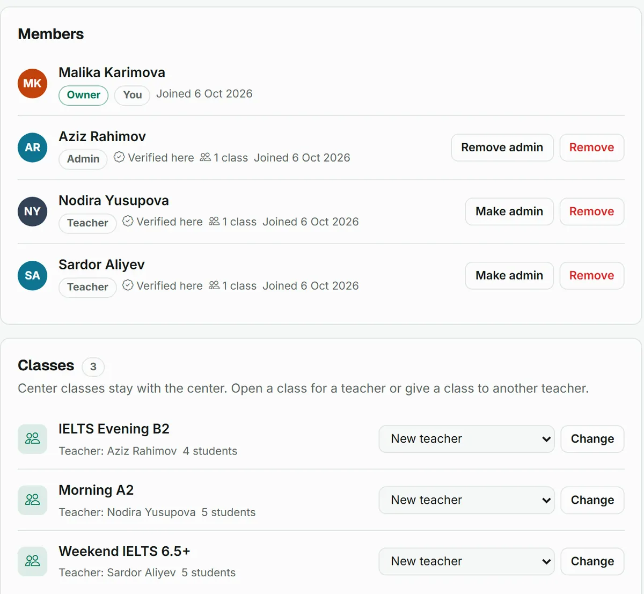Click the IELTS Evening B2 class title

(x=114, y=429)
